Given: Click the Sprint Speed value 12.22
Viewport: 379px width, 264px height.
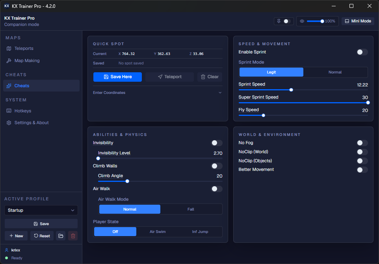Looking at the screenshot, I should click(x=362, y=85).
